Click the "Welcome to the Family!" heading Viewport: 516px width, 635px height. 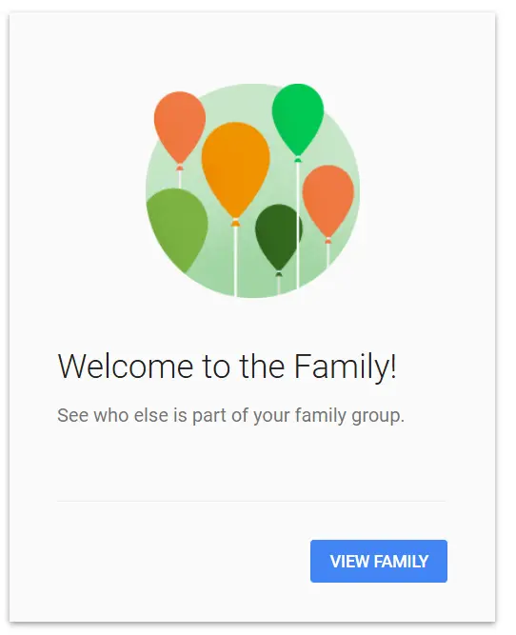pyautogui.click(x=228, y=367)
